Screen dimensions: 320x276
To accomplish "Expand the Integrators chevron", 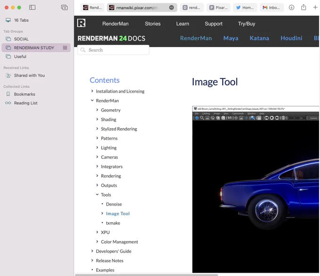I will [97, 166].
